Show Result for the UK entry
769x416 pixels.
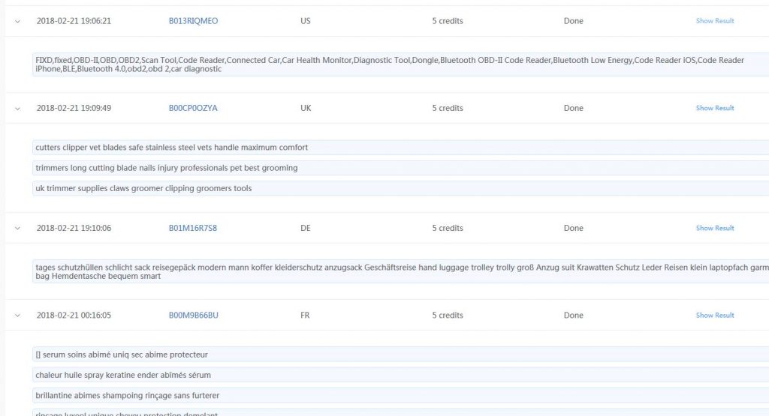click(714, 108)
